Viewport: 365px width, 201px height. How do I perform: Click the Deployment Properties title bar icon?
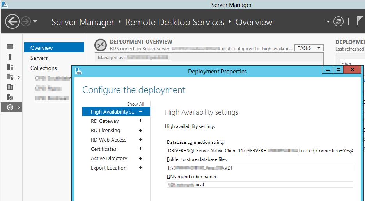tap(78, 71)
